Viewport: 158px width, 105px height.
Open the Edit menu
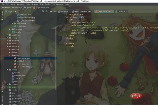[8, 4]
